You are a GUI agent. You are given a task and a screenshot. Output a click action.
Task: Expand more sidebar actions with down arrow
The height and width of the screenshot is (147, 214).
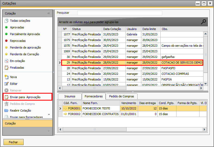pyautogui.click(x=49, y=115)
